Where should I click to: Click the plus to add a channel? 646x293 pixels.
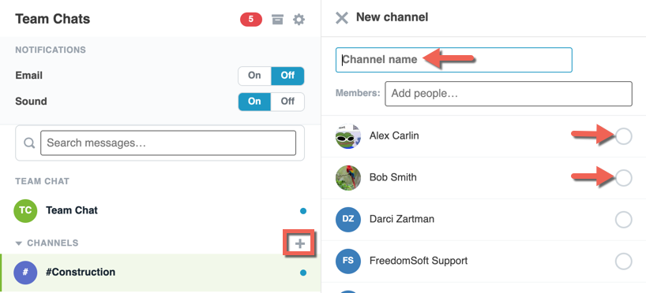(300, 243)
